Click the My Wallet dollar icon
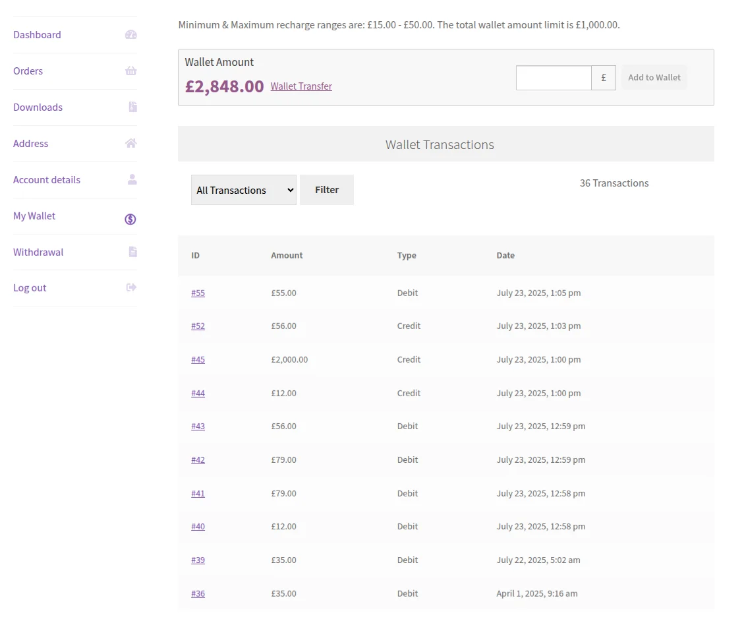 [130, 219]
